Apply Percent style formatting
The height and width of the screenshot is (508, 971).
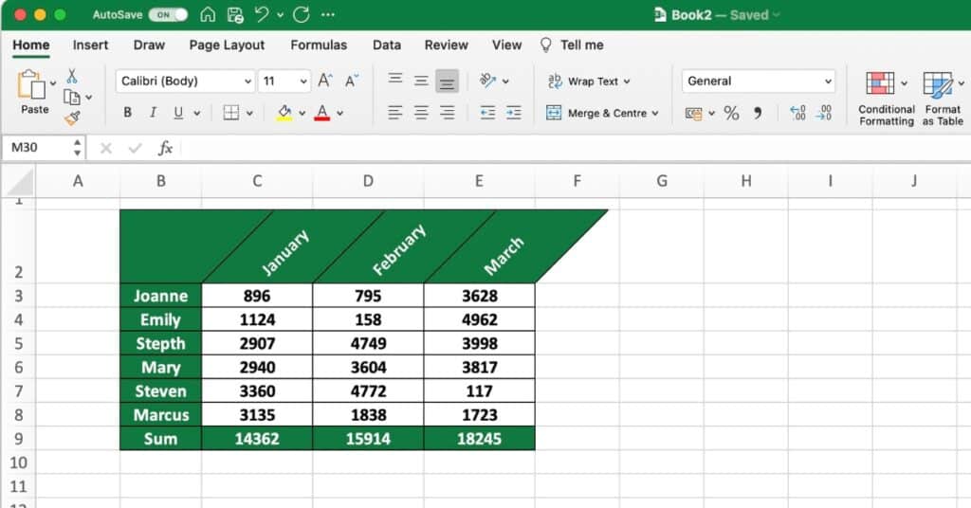(731, 113)
